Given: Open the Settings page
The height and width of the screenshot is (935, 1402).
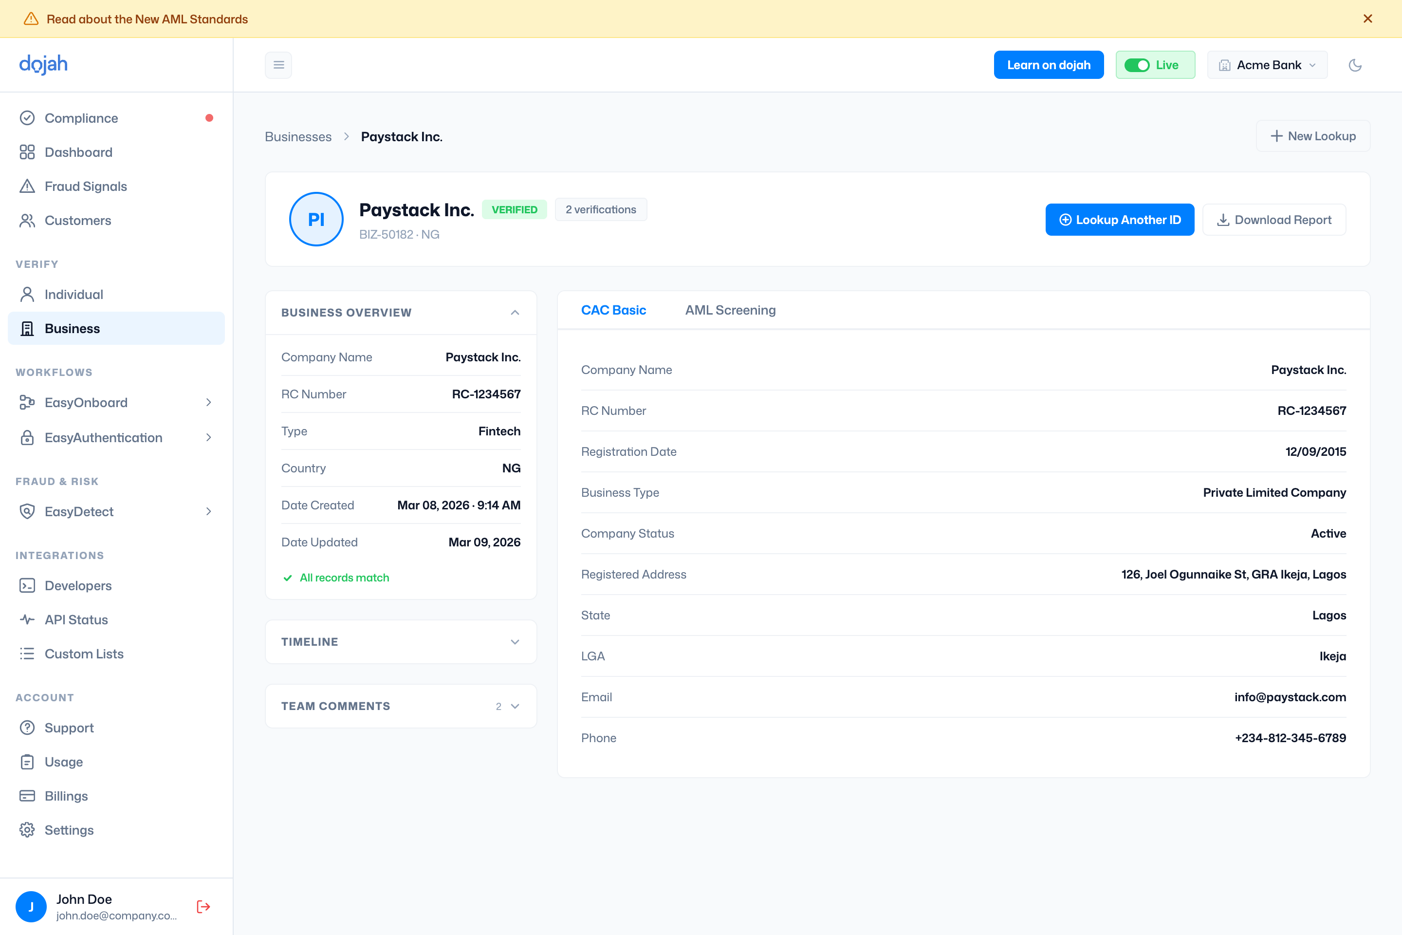Looking at the screenshot, I should 116,830.
